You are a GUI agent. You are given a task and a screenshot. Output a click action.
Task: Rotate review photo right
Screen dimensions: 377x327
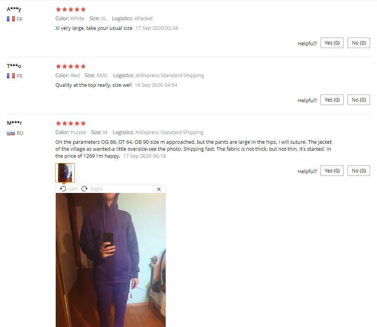pos(92,189)
